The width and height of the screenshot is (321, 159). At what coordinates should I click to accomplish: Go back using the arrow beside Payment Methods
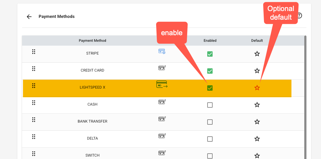tap(29, 17)
